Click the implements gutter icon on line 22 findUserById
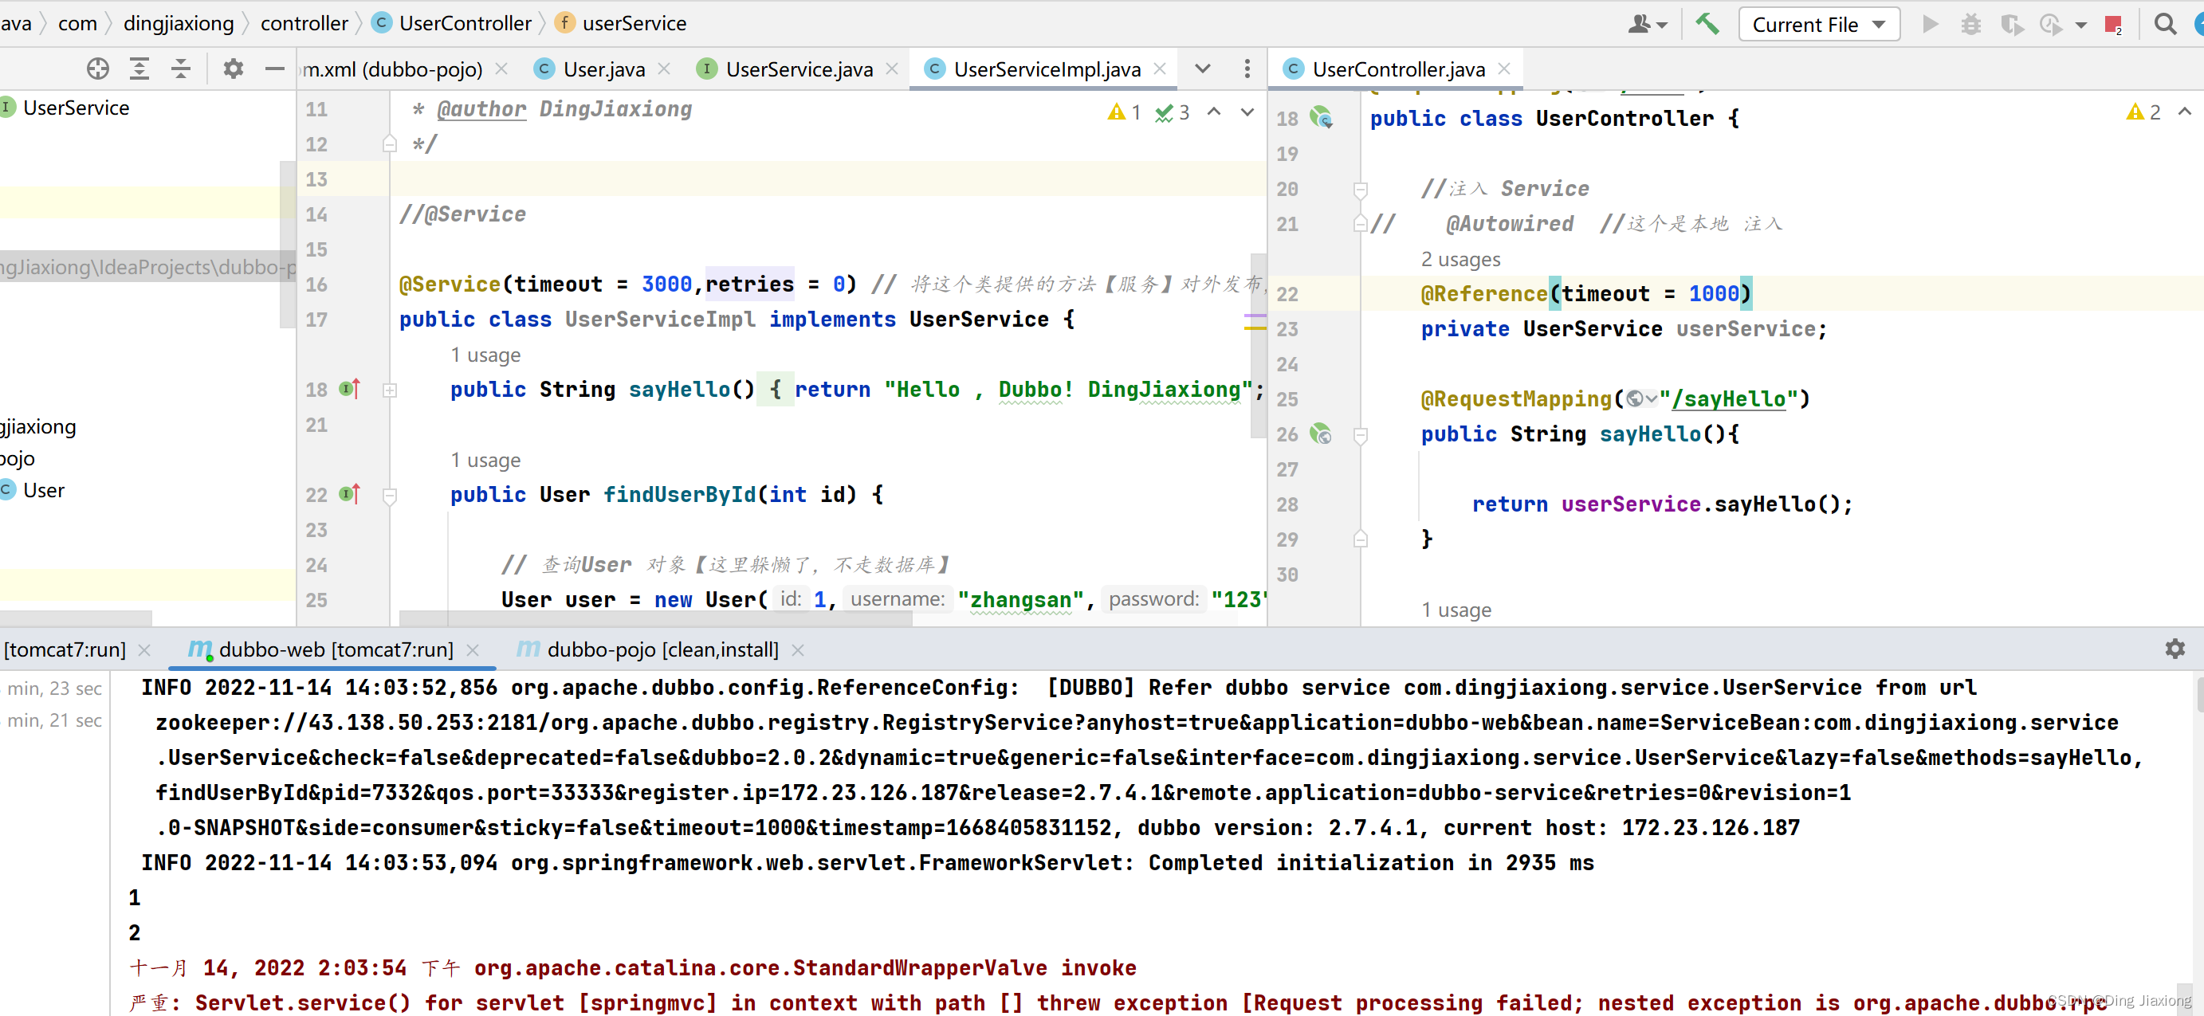The width and height of the screenshot is (2204, 1016). point(349,494)
